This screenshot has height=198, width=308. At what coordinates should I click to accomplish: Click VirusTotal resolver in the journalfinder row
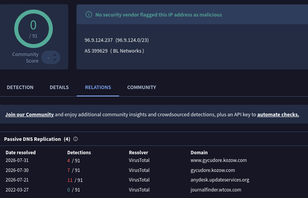(139, 190)
